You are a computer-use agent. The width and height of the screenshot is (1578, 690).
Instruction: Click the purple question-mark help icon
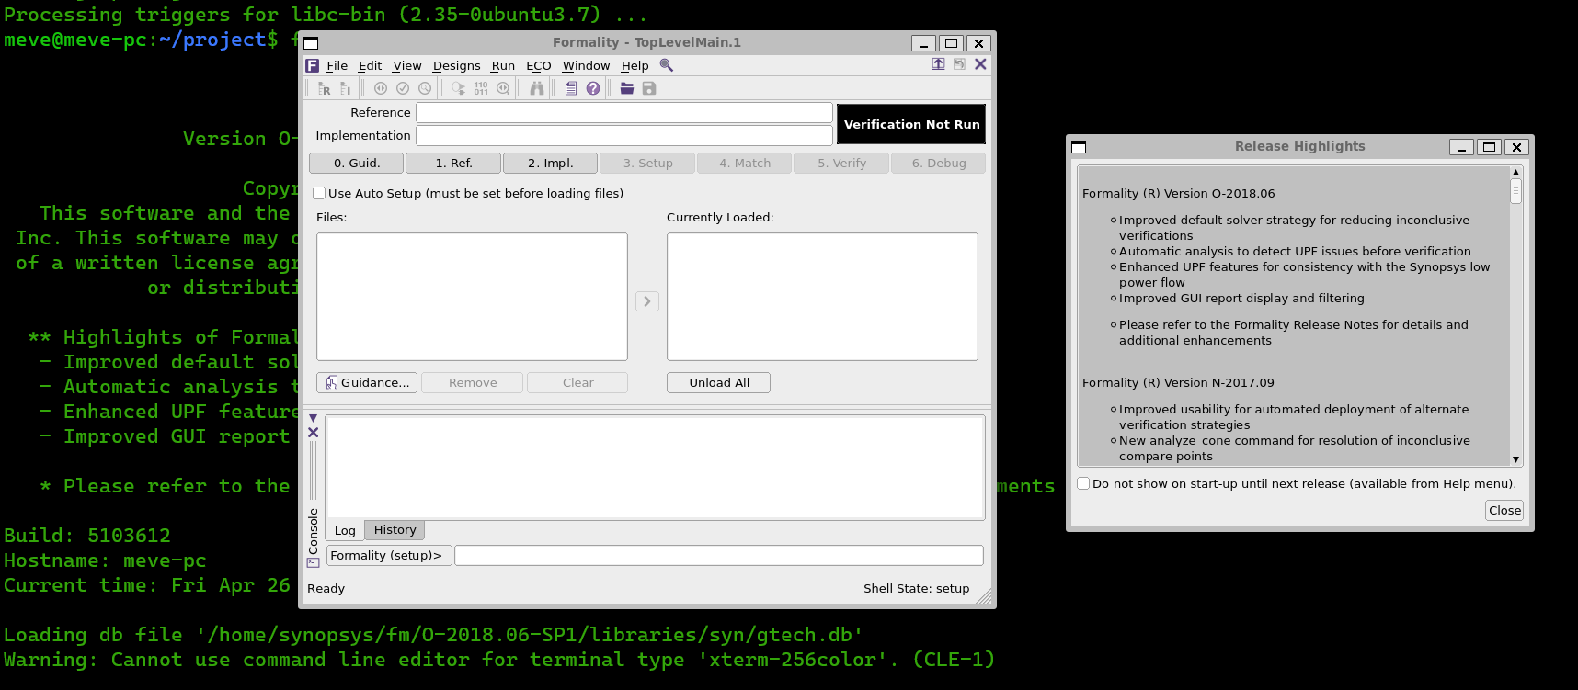point(593,88)
